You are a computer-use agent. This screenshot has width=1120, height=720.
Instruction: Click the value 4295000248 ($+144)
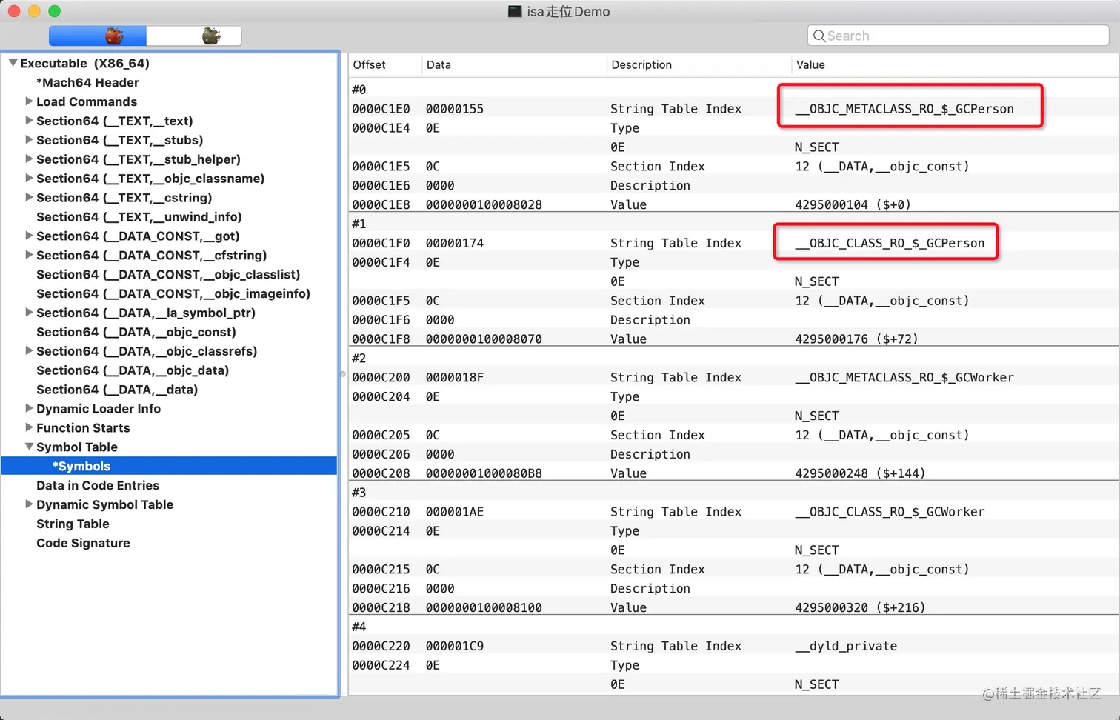pyautogui.click(x=861, y=473)
